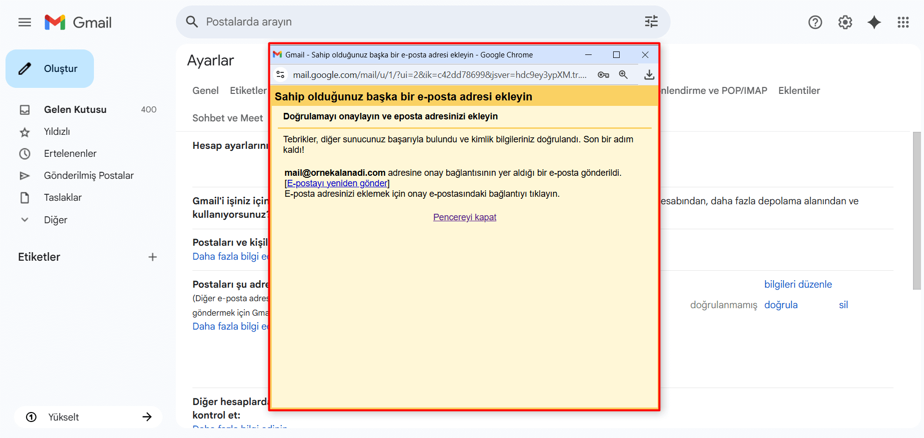Click the sil link

click(844, 305)
